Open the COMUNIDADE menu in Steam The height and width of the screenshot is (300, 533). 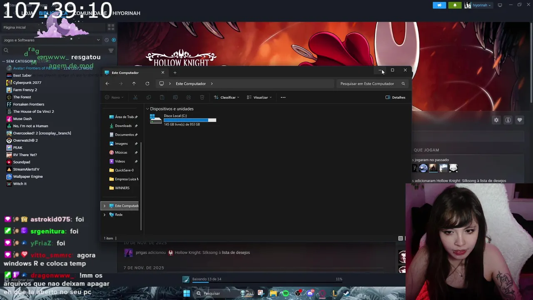[90, 13]
